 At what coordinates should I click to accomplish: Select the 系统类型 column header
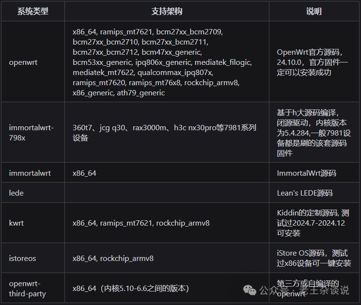33,12
